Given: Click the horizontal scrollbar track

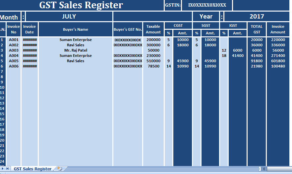Looking at the screenshot, I should (x=279, y=169).
